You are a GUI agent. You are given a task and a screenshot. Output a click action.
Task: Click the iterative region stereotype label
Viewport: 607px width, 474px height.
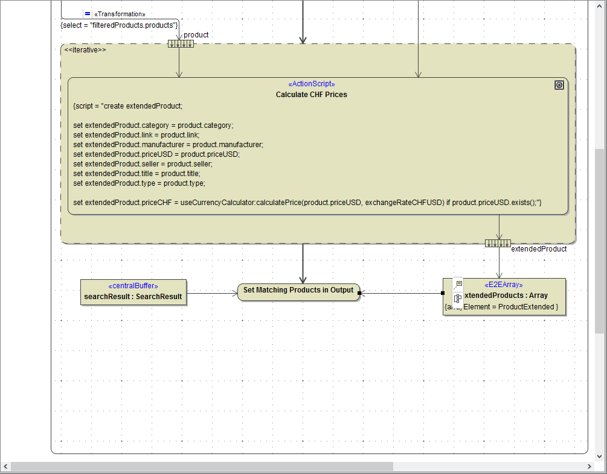85,50
